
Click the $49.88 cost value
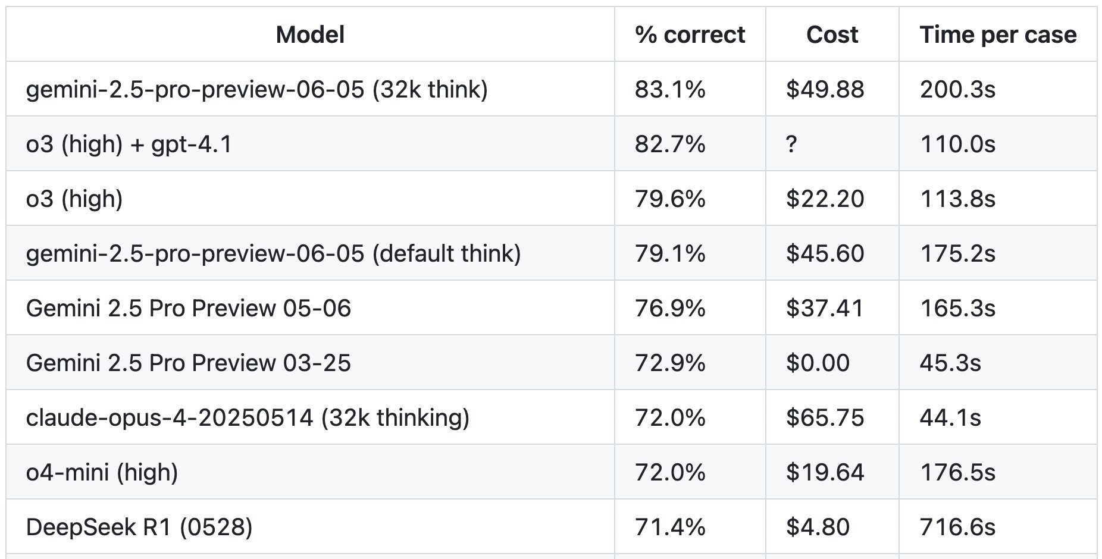click(825, 89)
